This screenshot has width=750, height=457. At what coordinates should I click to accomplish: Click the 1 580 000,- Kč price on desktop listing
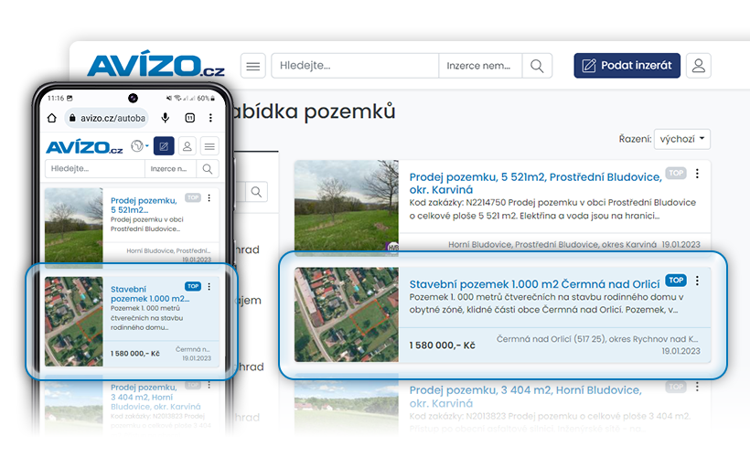click(x=442, y=345)
